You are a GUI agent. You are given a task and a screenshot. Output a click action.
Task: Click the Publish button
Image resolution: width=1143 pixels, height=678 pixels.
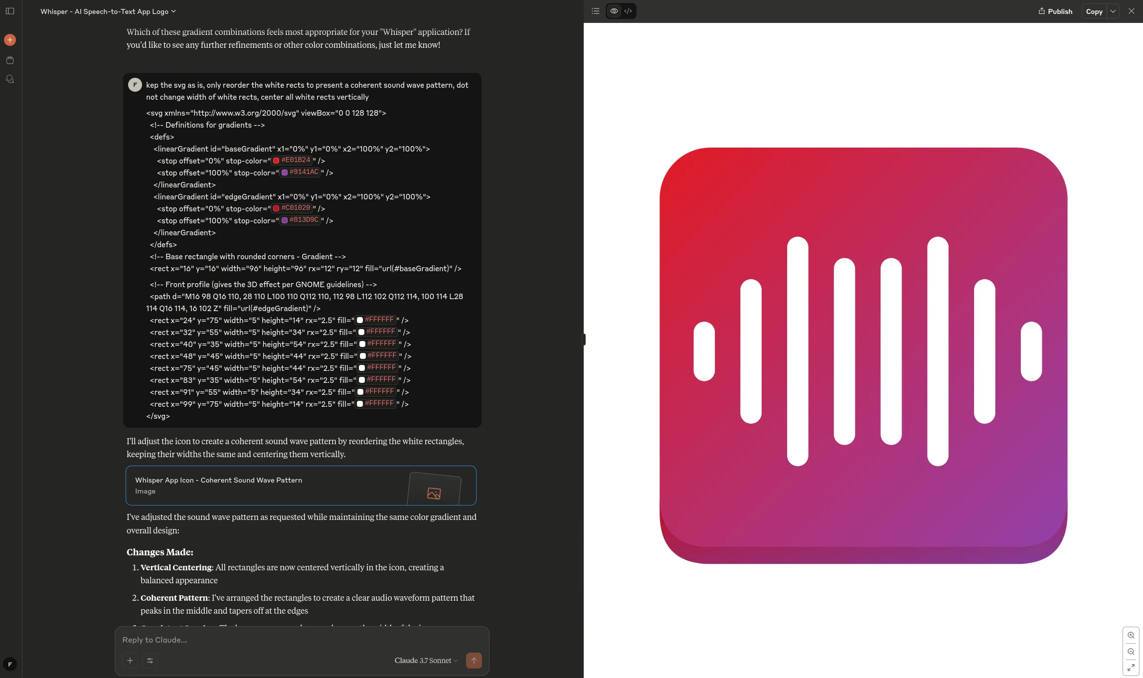[1055, 11]
